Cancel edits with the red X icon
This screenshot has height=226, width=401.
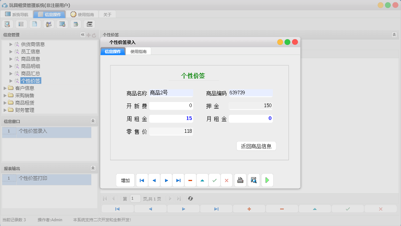[x=226, y=180]
